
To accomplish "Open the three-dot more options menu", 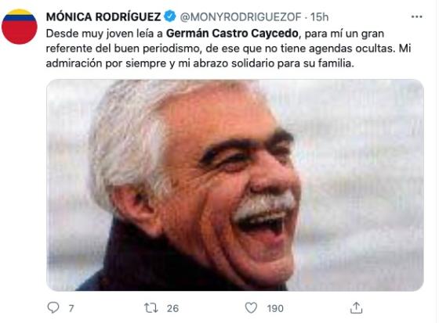I will pyautogui.click(x=416, y=16).
